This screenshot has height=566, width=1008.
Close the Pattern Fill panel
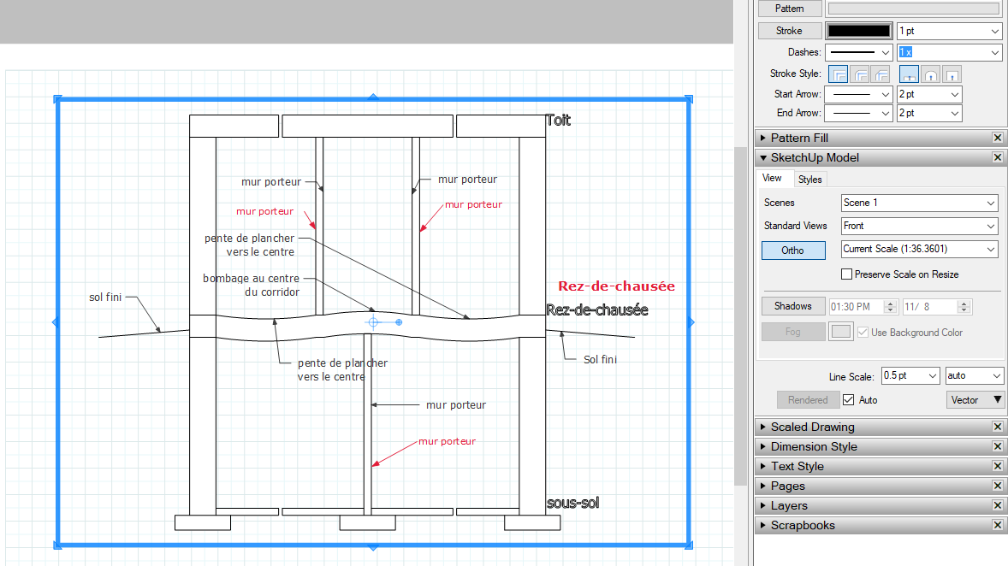pyautogui.click(x=998, y=137)
